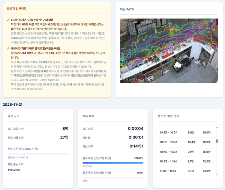
Task: Click the 9.1명 cell in visitor table
Action: 190,152
